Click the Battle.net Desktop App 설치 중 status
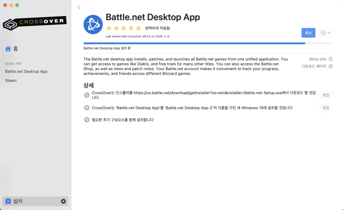 point(107,48)
